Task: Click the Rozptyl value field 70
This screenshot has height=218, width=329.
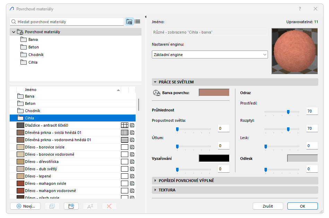Action: tap(312, 128)
